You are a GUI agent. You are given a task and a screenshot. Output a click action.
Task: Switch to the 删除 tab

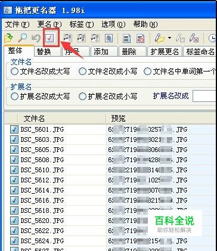132,52
